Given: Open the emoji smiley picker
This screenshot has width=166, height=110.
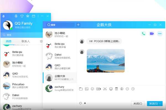Looking at the screenshot, I should [x=92, y=89].
